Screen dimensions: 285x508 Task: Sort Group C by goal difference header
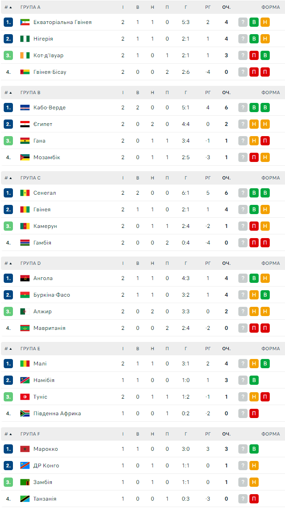[208, 178]
